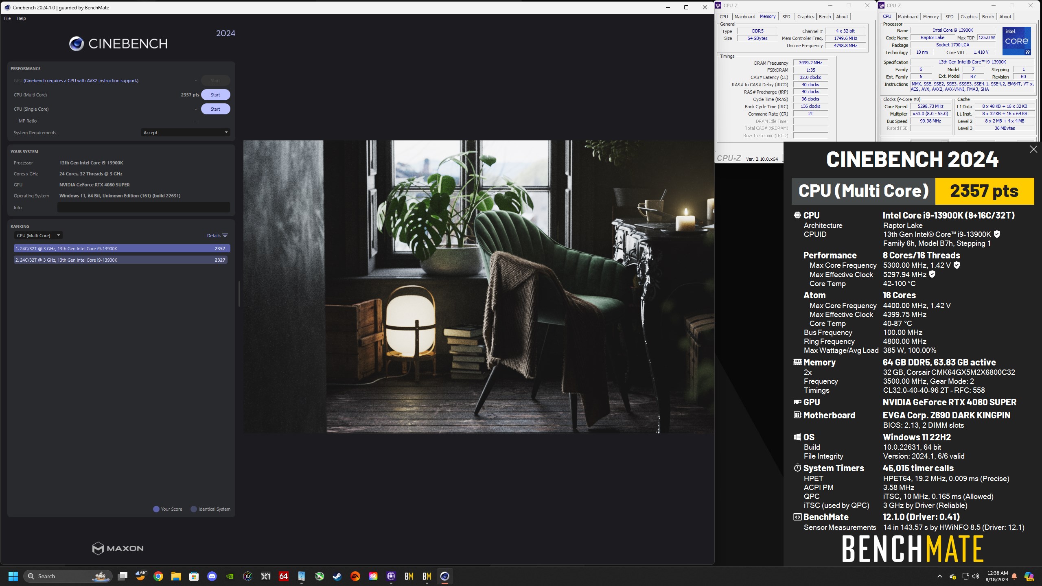The height and width of the screenshot is (586, 1042).
Task: Open EA app from taskbar
Action: point(355,576)
